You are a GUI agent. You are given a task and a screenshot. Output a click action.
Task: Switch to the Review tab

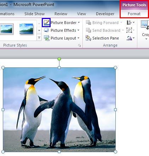pyautogui.click(x=61, y=14)
